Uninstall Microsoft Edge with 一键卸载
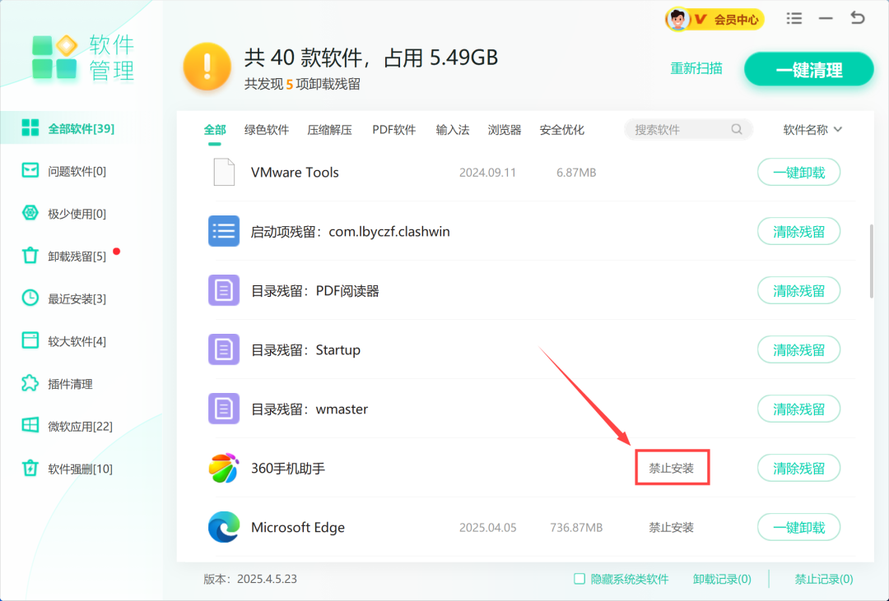Screen dimensions: 889x601 pyautogui.click(x=798, y=527)
